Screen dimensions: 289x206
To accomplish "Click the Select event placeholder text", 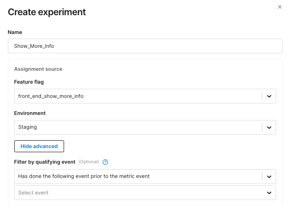I will [33, 193].
